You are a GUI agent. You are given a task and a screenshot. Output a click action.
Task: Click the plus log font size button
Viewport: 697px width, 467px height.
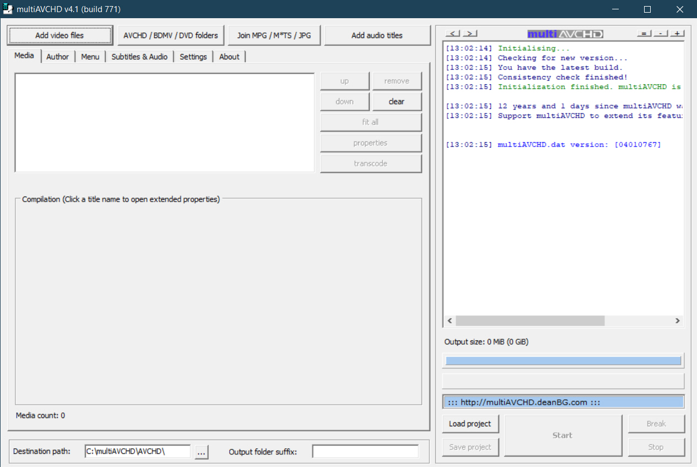tap(678, 34)
